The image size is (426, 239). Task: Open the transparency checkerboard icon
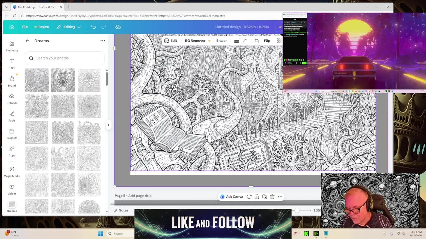pos(279,41)
